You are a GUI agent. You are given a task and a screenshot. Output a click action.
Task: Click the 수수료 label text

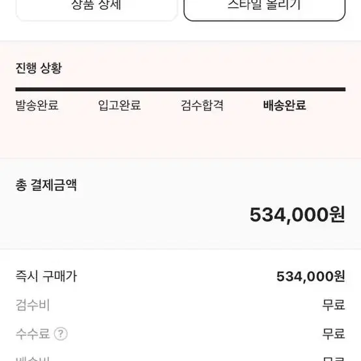click(x=33, y=334)
